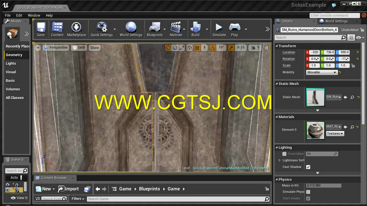
Task: Select the translate gizmo tool in viewport
Action: point(168,48)
